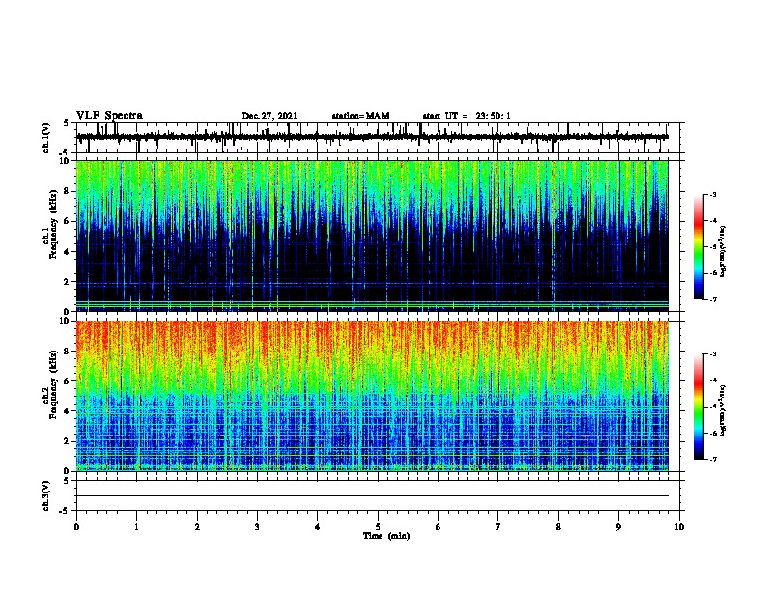Viewport: 765px width, 591px height.
Task: Click the flat ch.3 voltage trace line
Action: pyautogui.click(x=373, y=496)
